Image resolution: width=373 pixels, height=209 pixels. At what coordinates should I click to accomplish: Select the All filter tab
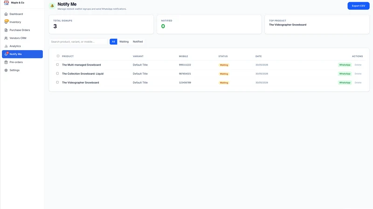(x=113, y=41)
